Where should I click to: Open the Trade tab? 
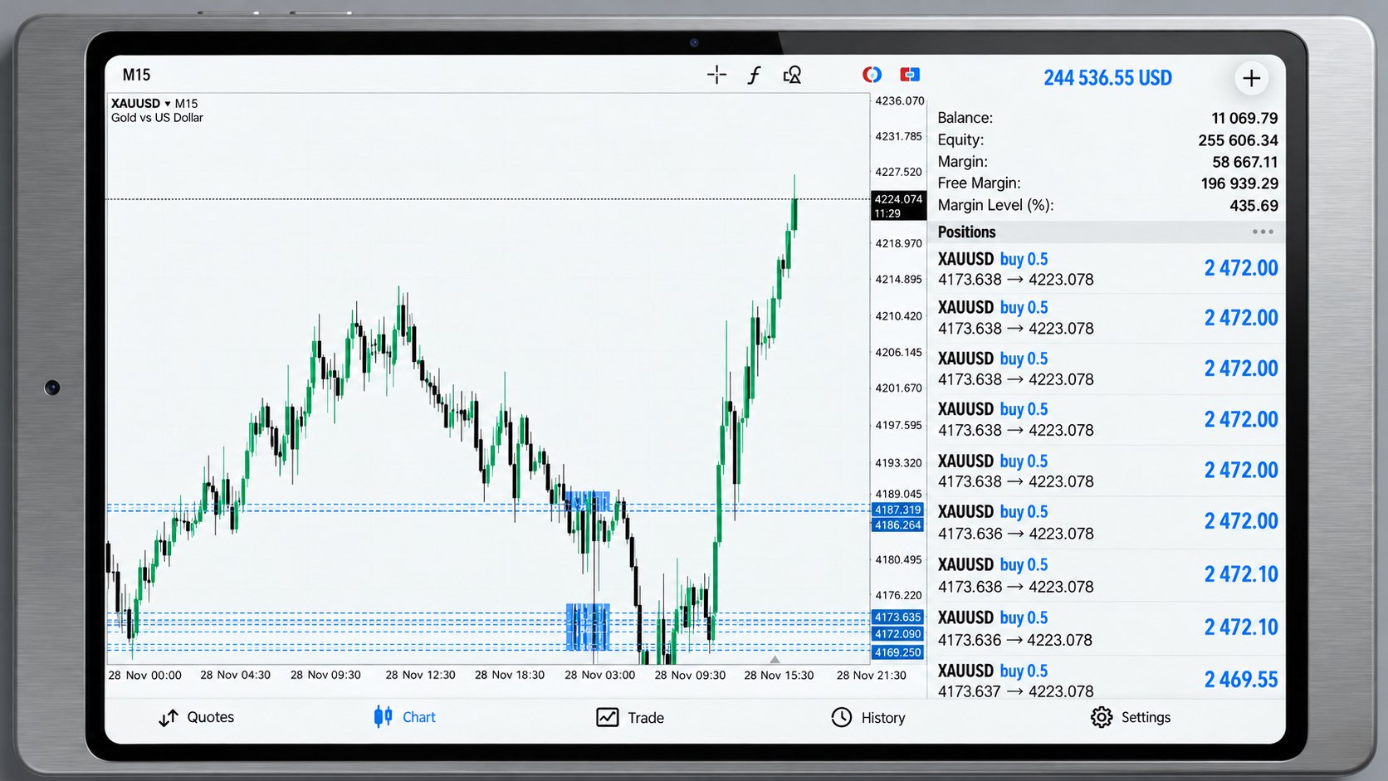tap(630, 717)
